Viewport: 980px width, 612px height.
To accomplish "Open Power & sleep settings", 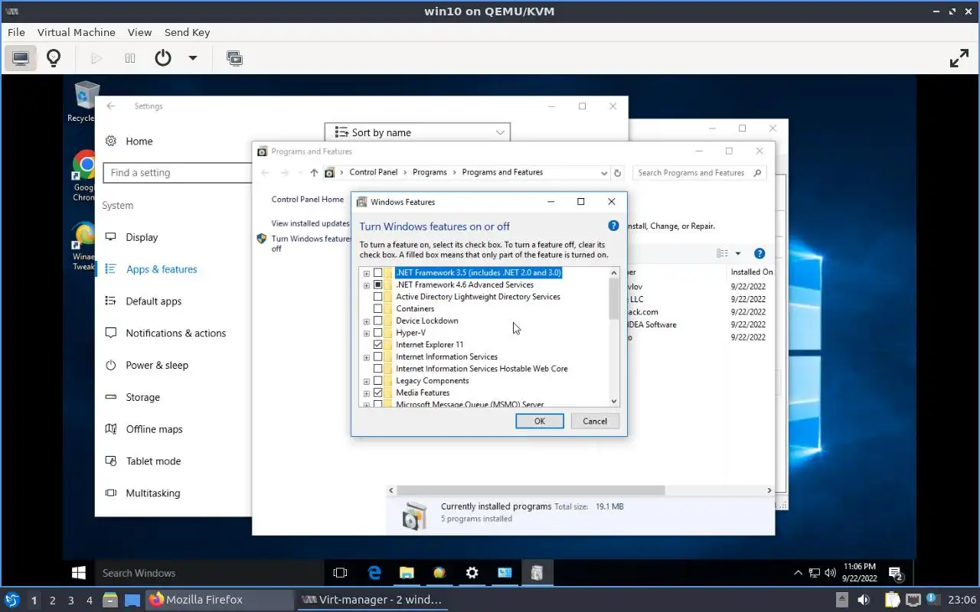I will tap(157, 366).
